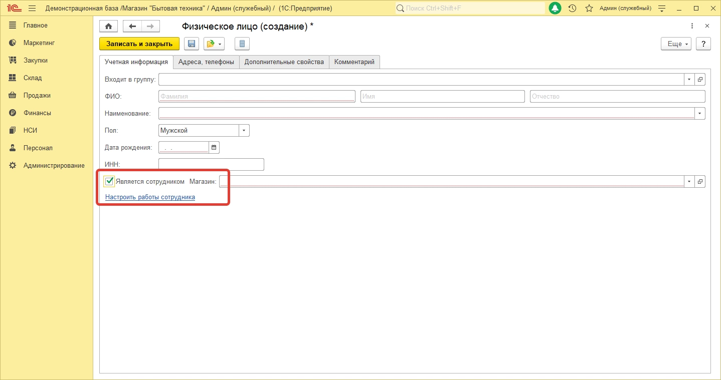Click the Фамилия input field
Screen dimensions: 721x380
(257, 97)
